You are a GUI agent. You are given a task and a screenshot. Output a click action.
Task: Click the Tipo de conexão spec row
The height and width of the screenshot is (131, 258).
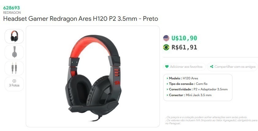coord(187,84)
